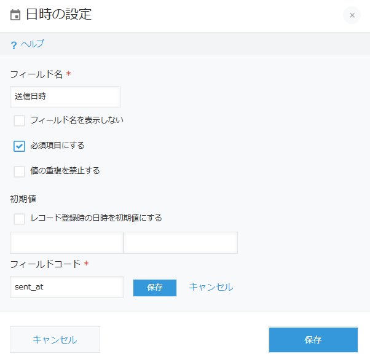Click the empty default date input
This screenshot has height=362, width=370.
coord(66,243)
